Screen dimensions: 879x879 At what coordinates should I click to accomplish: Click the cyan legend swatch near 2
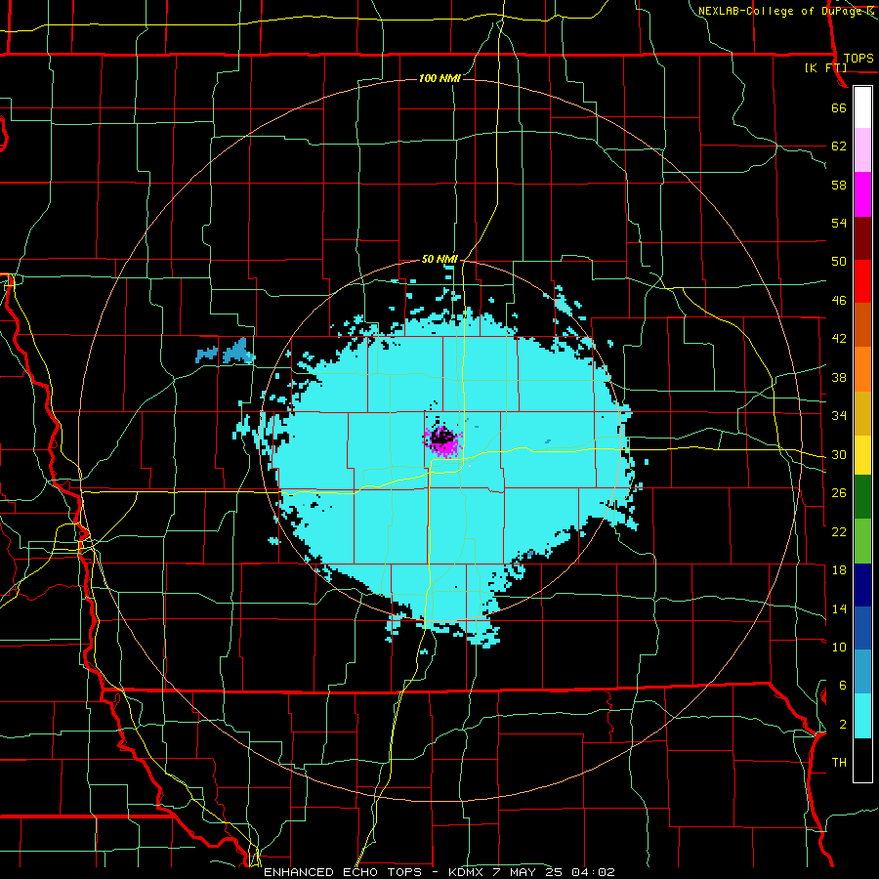[x=862, y=716]
